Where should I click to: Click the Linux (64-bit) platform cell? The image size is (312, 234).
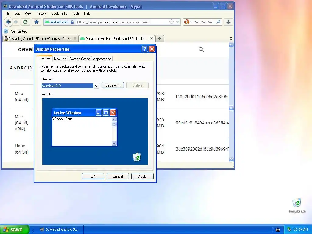[x=22, y=149]
